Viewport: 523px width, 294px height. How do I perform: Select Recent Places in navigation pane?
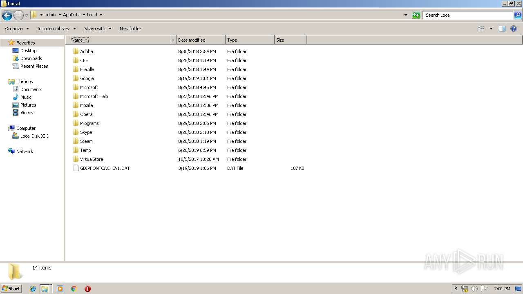pyautogui.click(x=34, y=66)
